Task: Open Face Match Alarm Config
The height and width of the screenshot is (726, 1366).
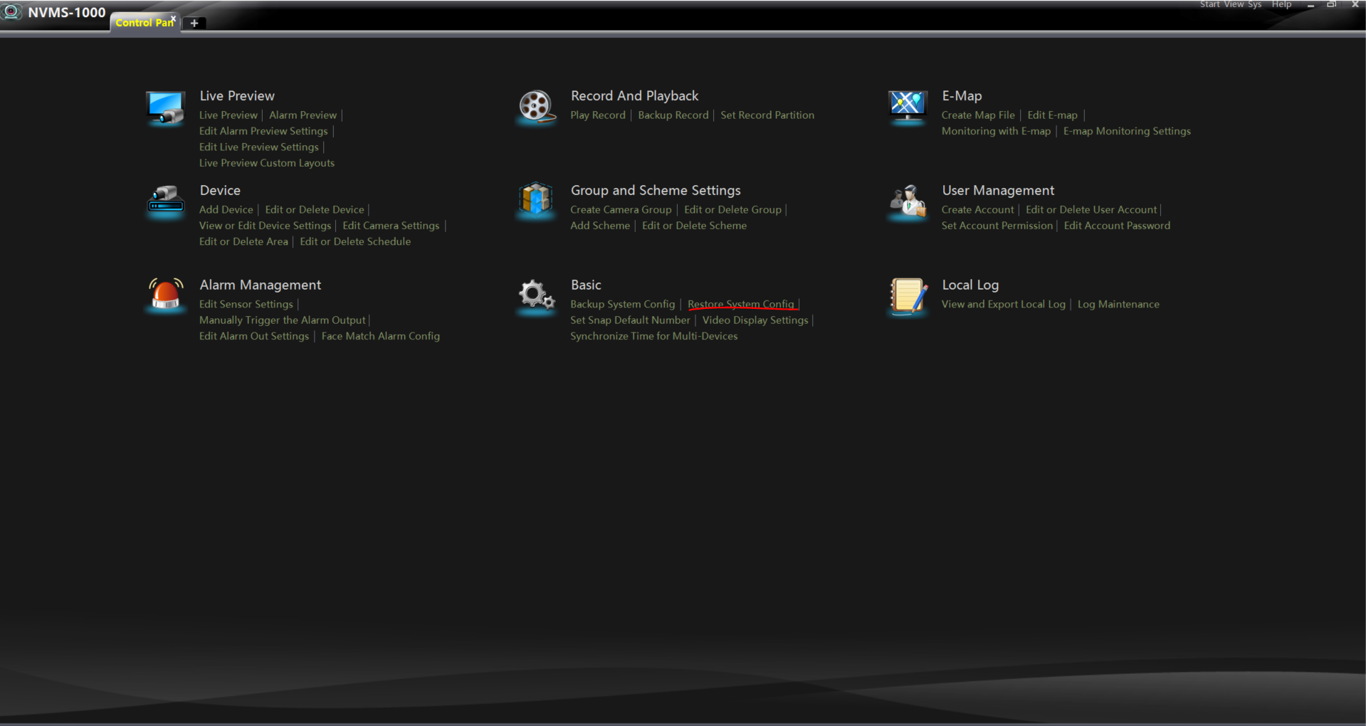Action: click(x=380, y=336)
